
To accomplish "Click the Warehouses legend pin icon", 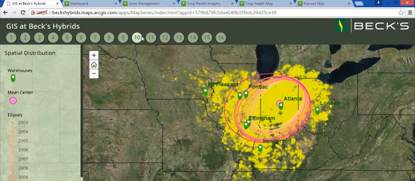I will point(13,79).
